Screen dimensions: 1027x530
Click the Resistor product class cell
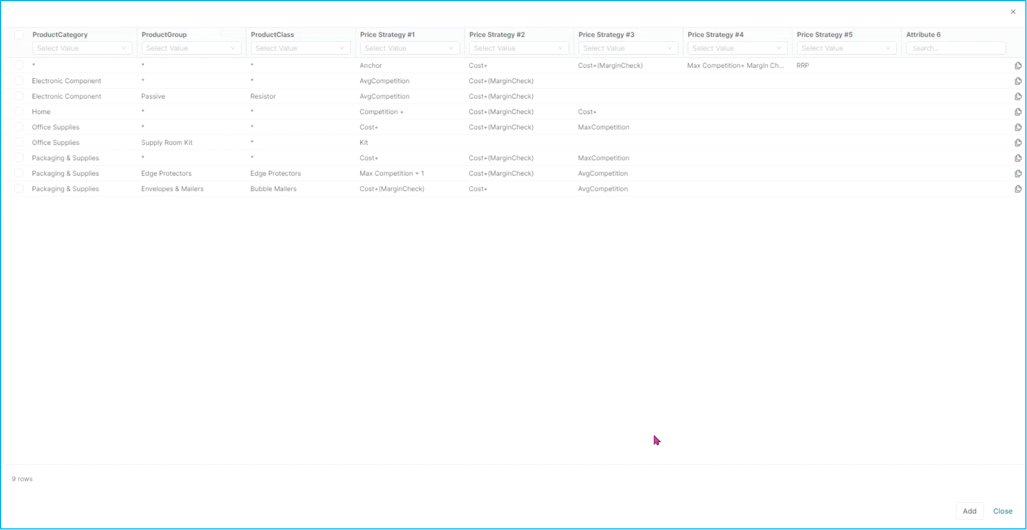click(263, 96)
